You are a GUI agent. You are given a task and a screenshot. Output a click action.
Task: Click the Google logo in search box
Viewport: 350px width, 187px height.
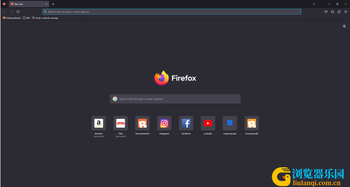point(115,99)
